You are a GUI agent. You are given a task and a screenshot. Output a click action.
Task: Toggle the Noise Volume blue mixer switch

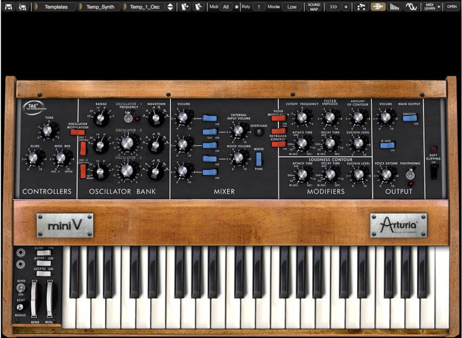pyautogui.click(x=210, y=159)
